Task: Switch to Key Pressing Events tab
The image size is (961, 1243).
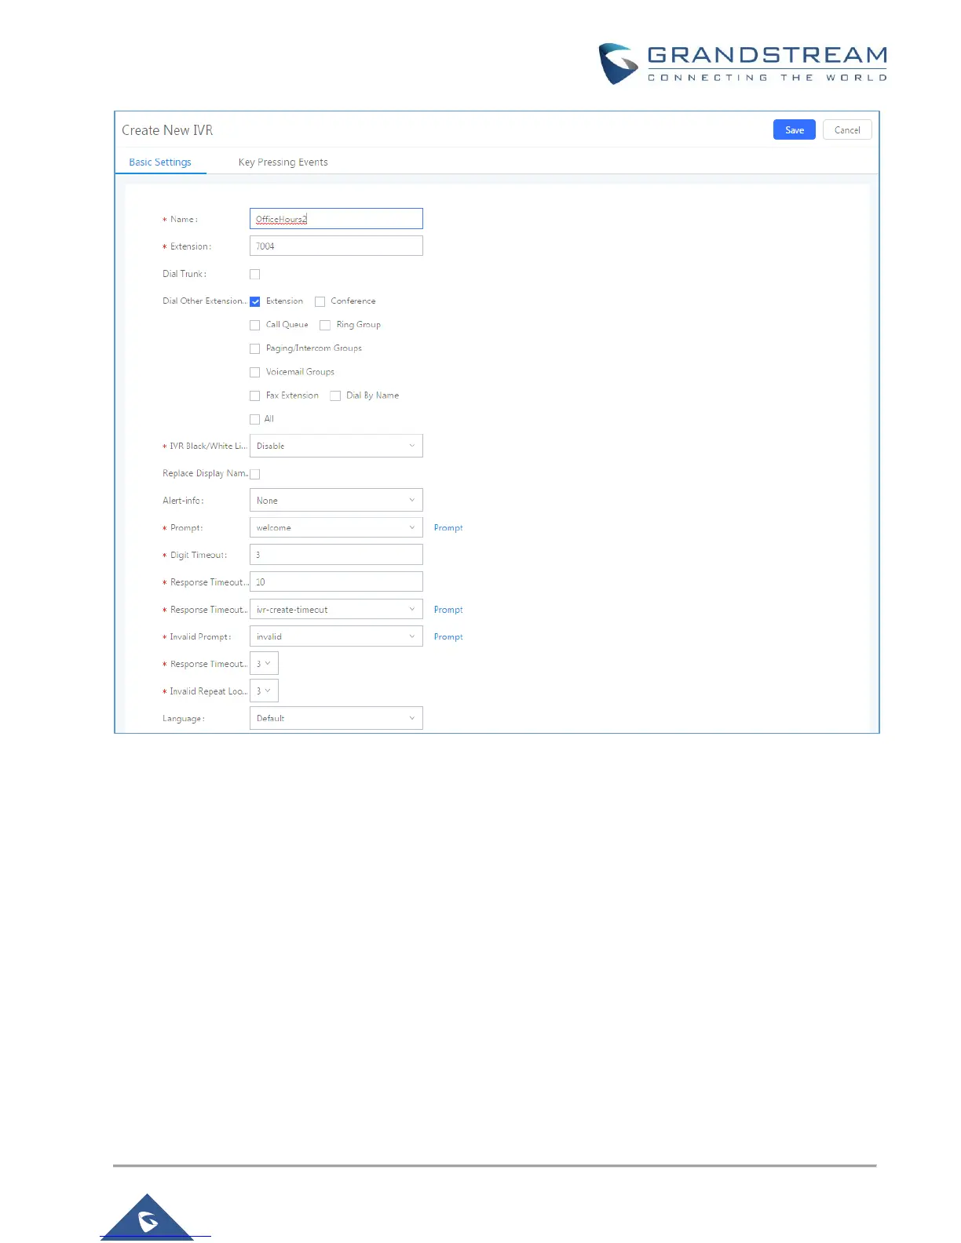Action: coord(283,162)
